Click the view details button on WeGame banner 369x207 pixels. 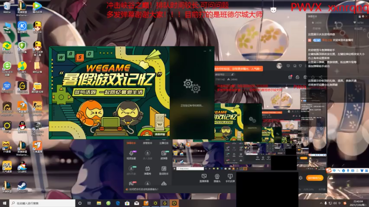(160, 134)
